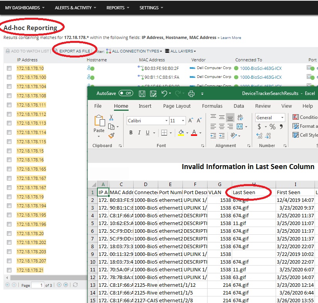Click the yellow Fill Color button

(x=181, y=133)
